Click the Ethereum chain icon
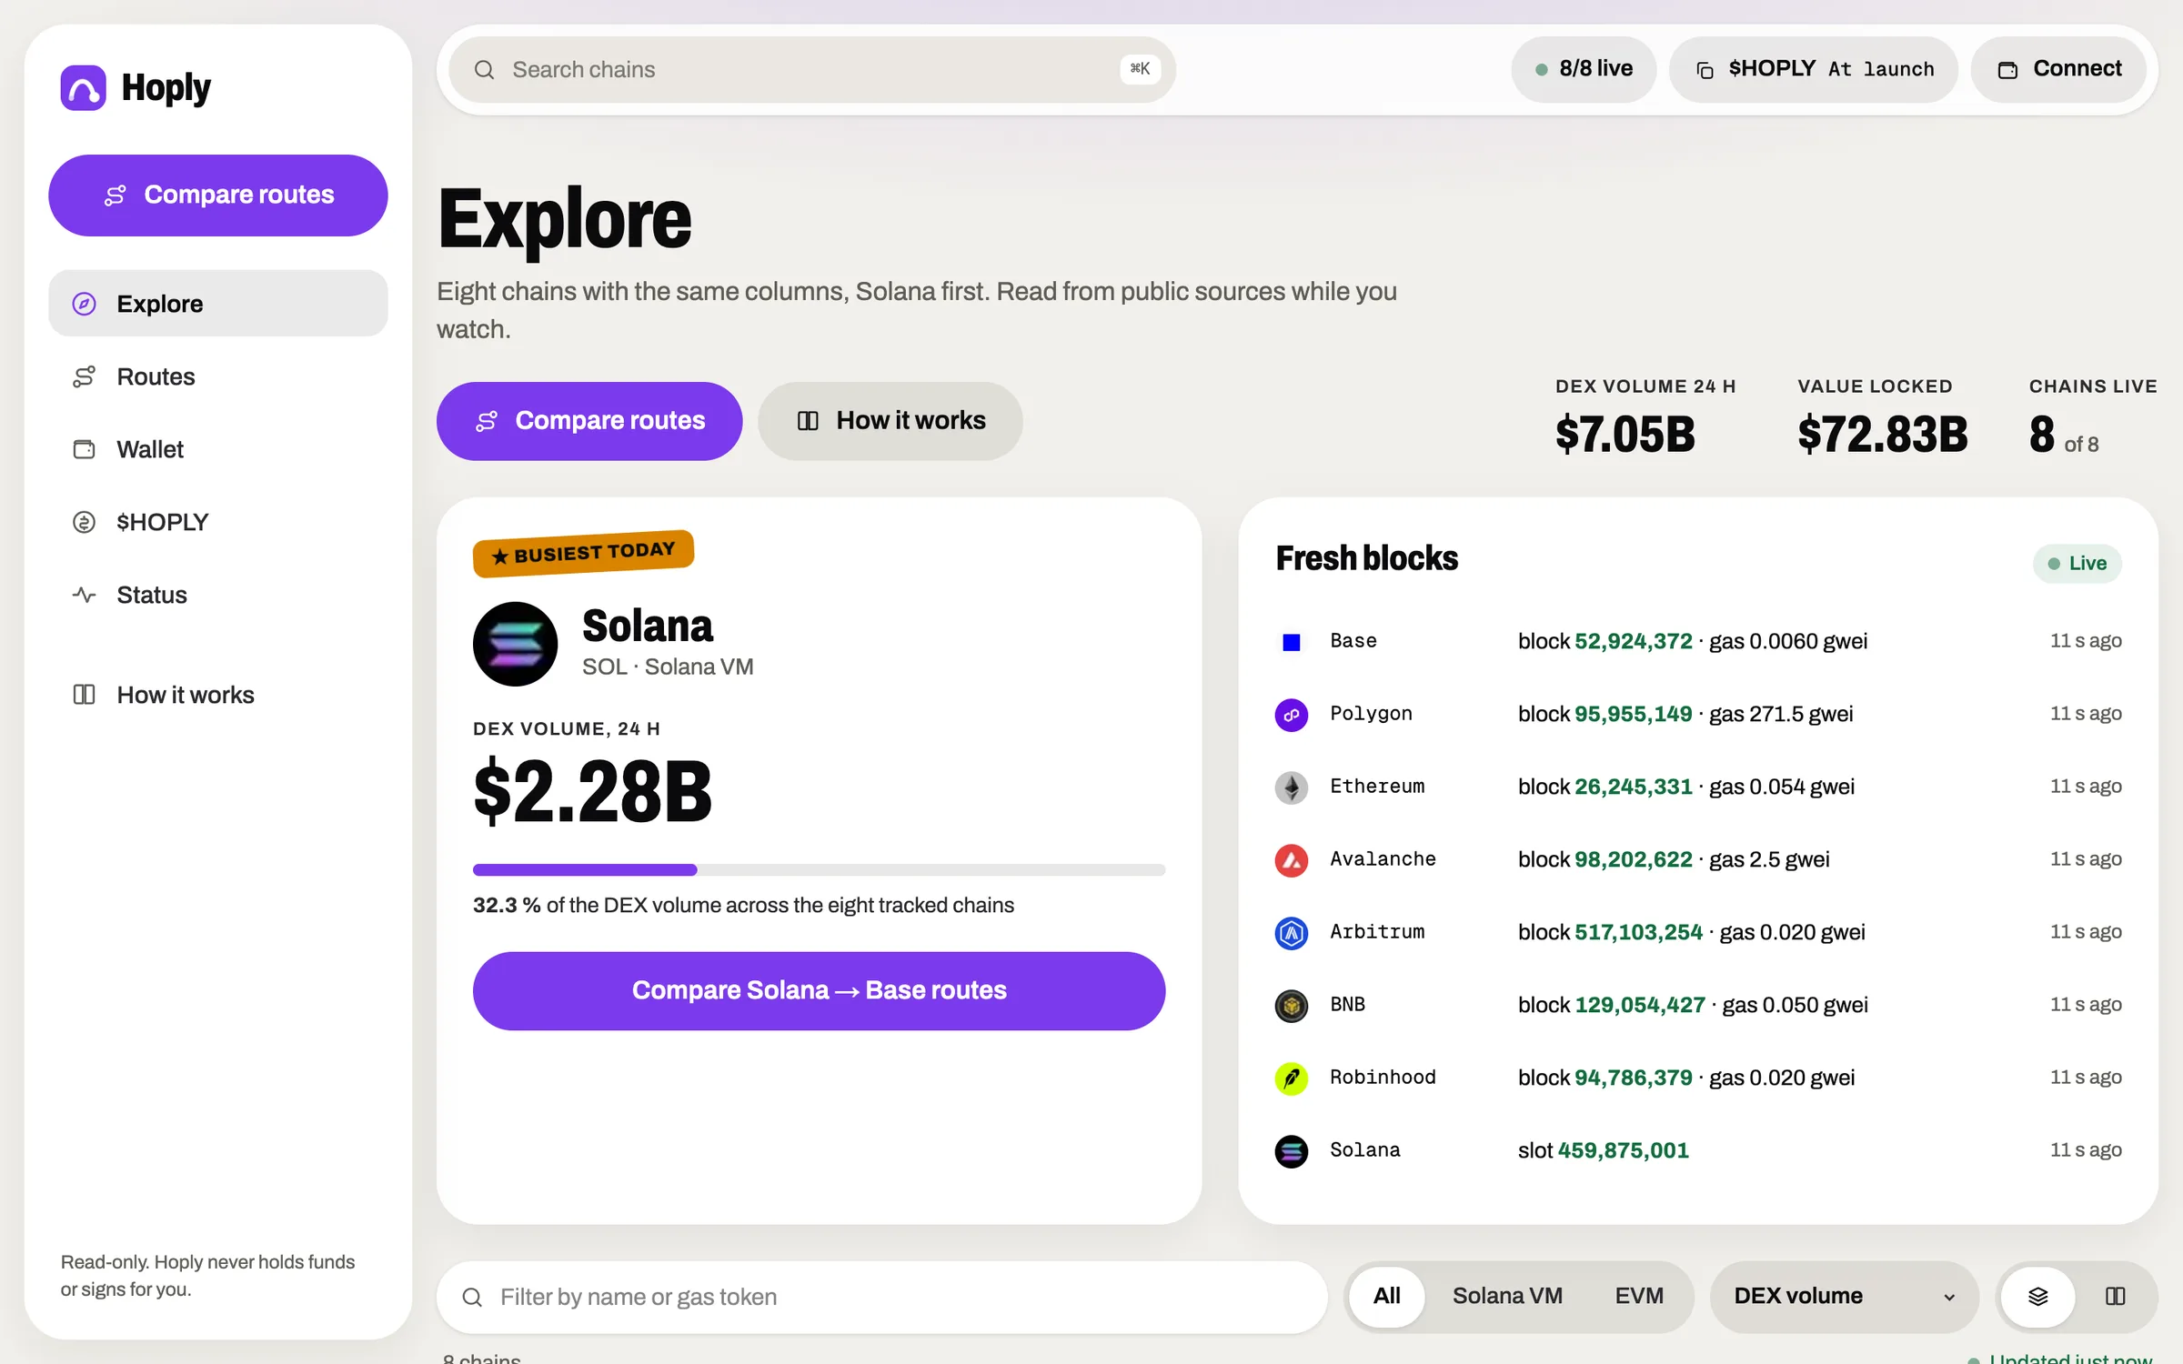This screenshot has width=2183, height=1364. [x=1291, y=787]
